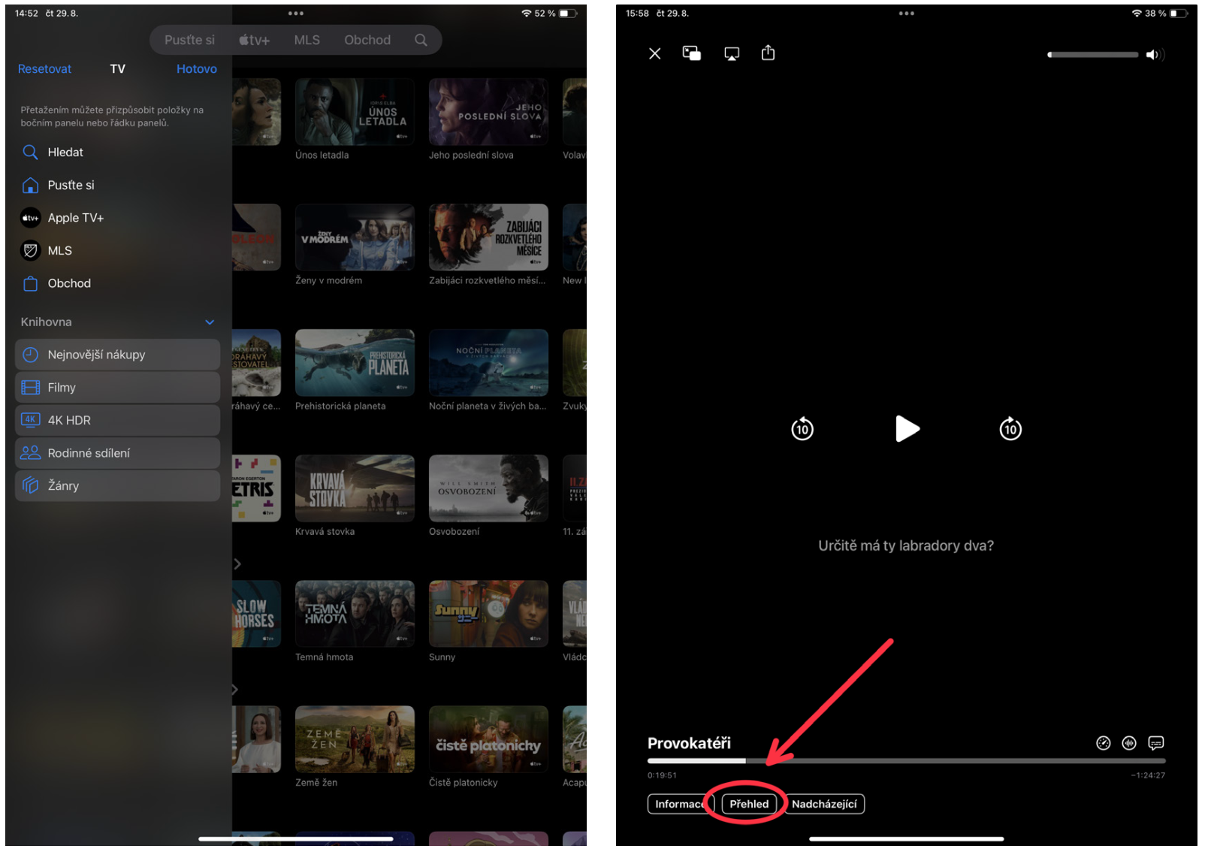1205x852 pixels.
Task: Open AirPlay streaming options
Action: pyautogui.click(x=731, y=53)
